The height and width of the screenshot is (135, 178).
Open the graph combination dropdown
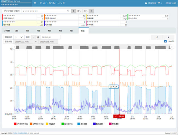(46, 11)
